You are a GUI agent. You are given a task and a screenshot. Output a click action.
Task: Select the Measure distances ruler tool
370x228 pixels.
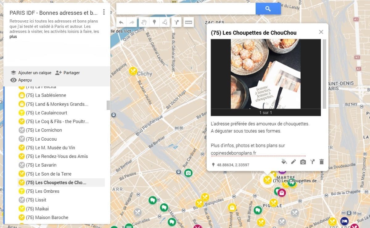188,22
